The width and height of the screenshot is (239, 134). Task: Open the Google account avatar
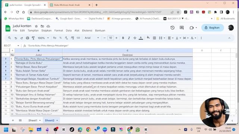click(x=231, y=28)
